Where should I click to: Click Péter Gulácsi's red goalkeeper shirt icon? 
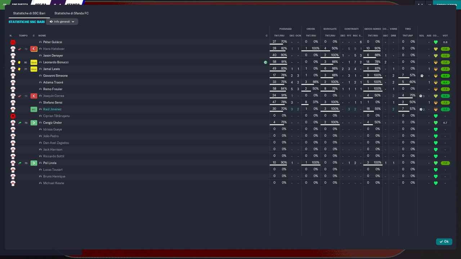[13, 42]
